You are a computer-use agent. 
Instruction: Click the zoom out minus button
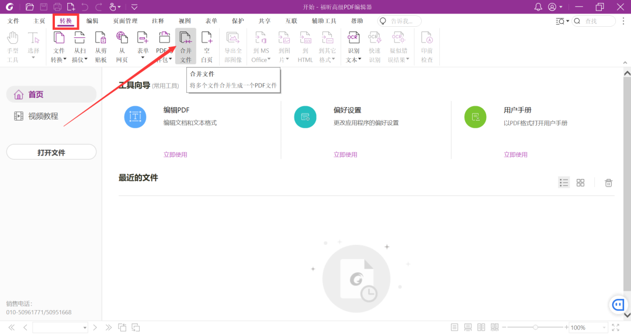point(504,328)
